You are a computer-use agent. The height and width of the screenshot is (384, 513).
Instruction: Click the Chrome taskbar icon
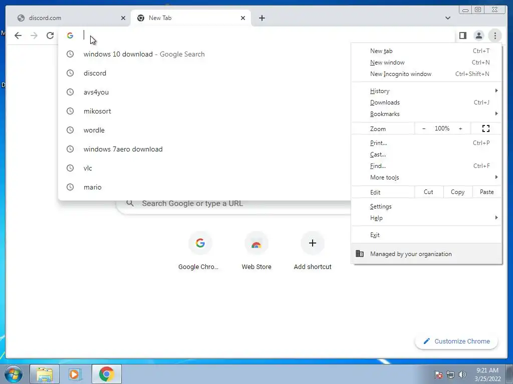tap(107, 374)
